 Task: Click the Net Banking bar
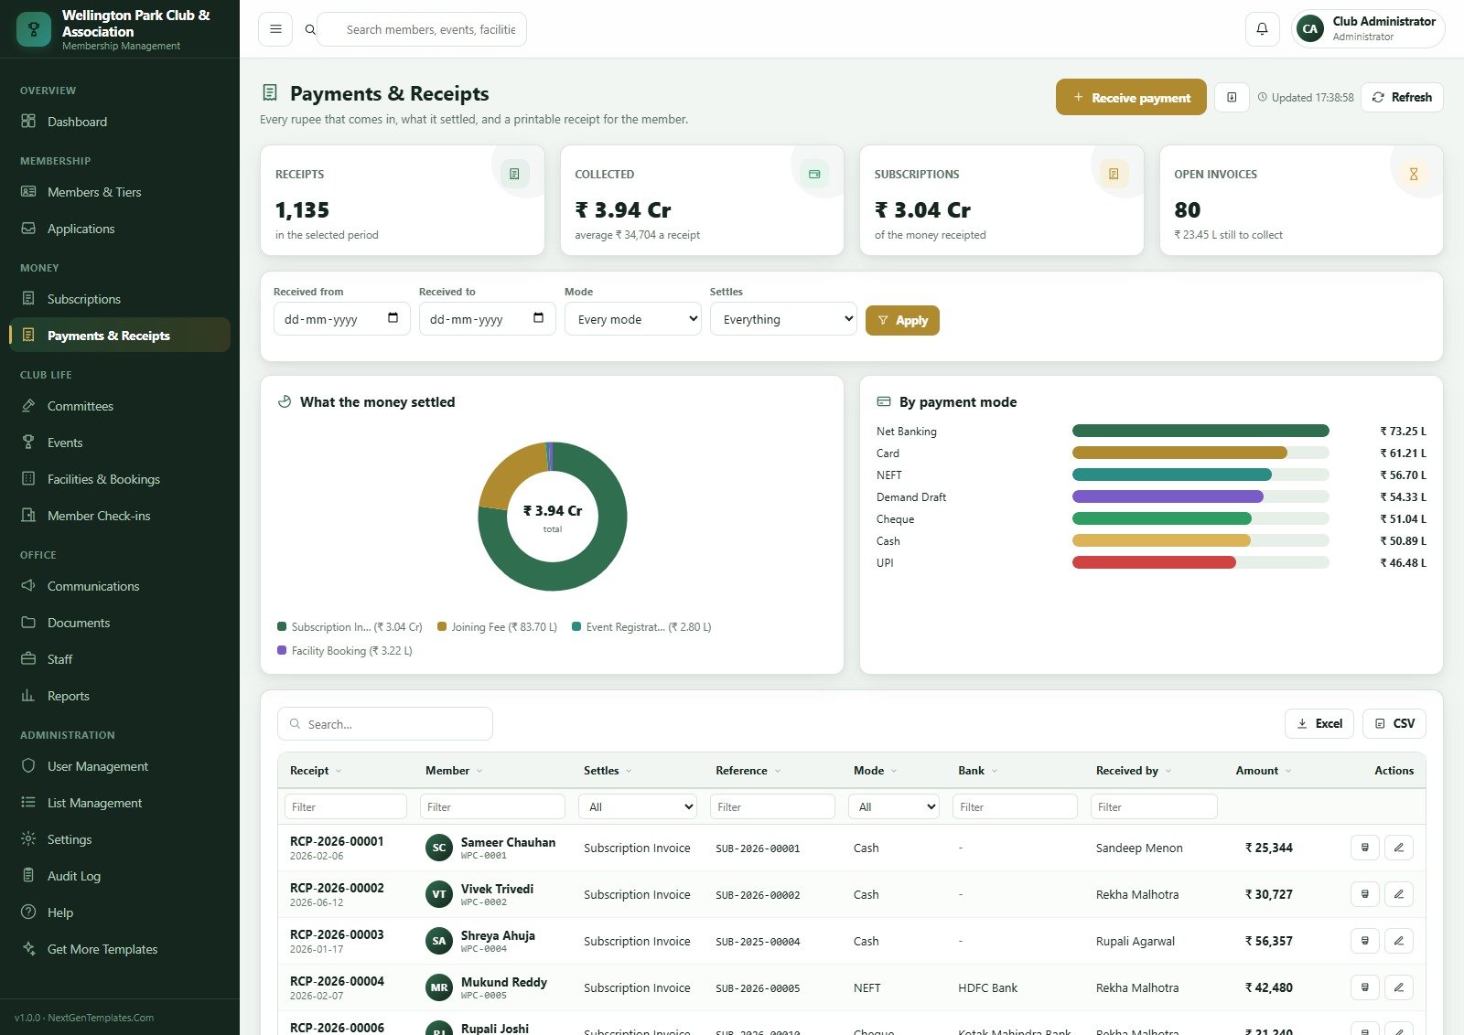1200,431
